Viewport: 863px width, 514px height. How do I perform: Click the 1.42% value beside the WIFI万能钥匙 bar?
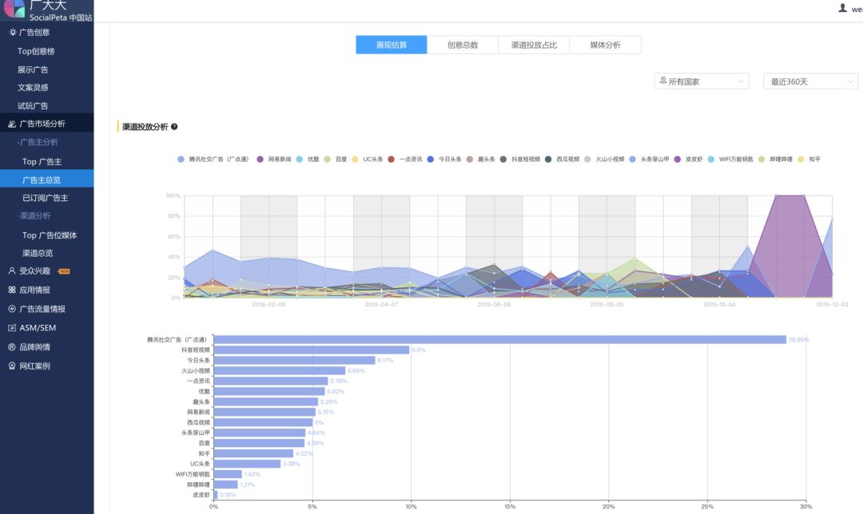click(x=252, y=474)
